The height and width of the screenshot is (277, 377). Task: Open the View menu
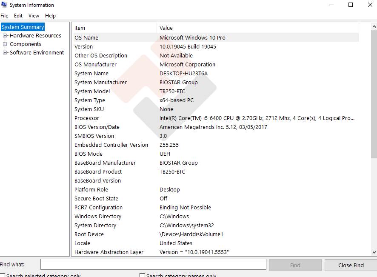pos(34,16)
